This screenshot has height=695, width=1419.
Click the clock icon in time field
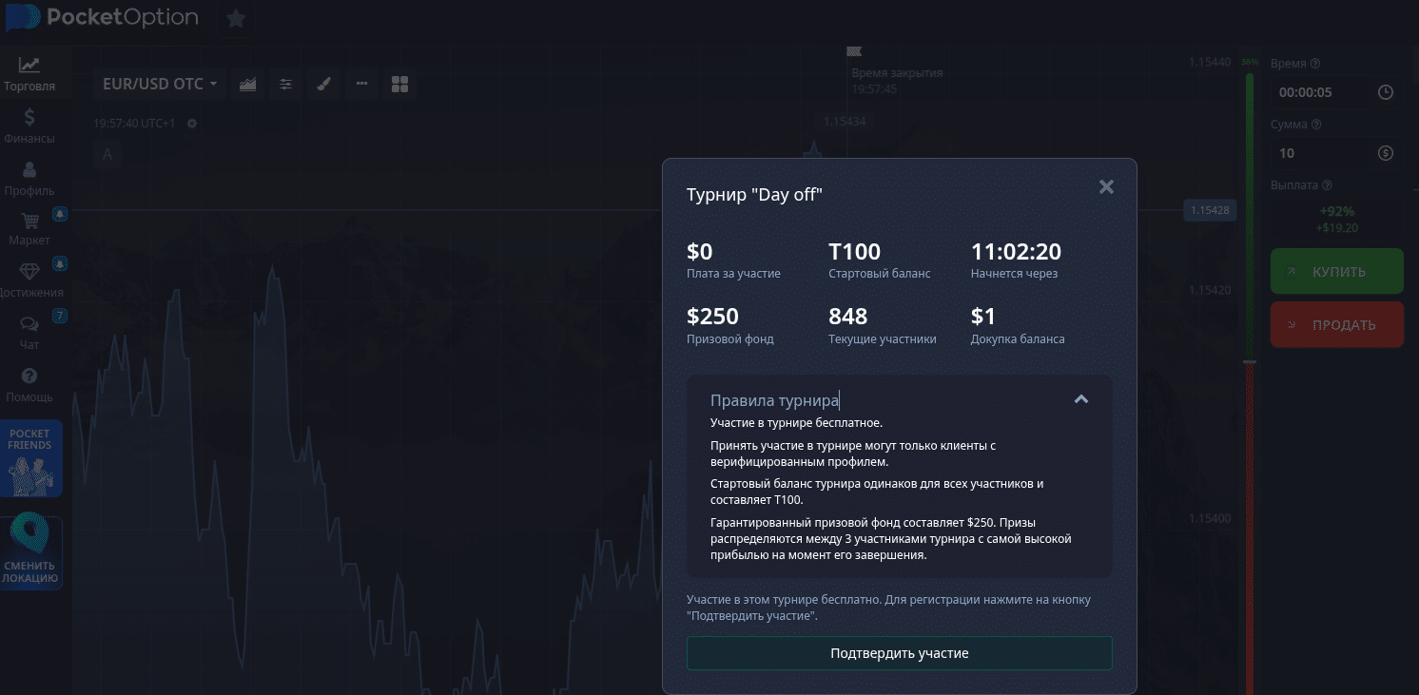[1385, 92]
